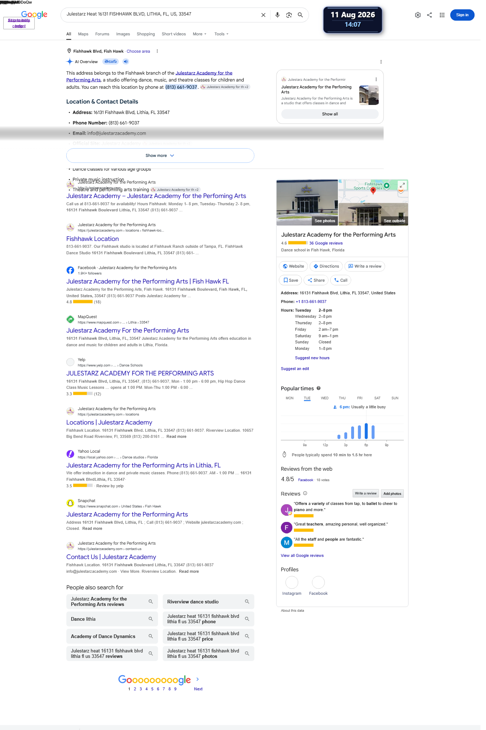
Task: Start voice search with the microphone
Action: [x=277, y=15]
